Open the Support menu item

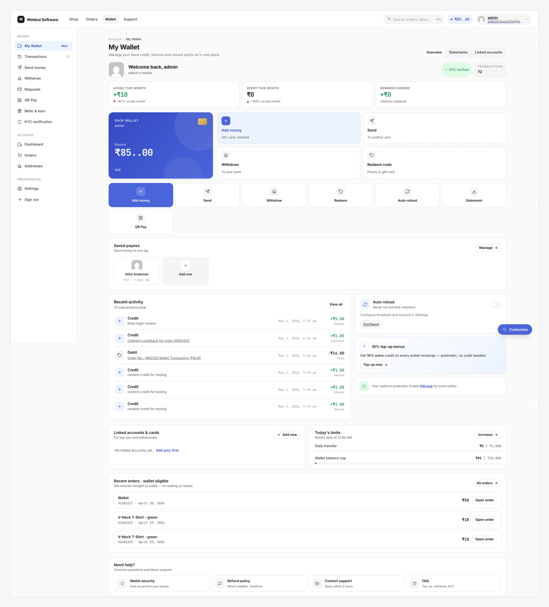point(130,19)
